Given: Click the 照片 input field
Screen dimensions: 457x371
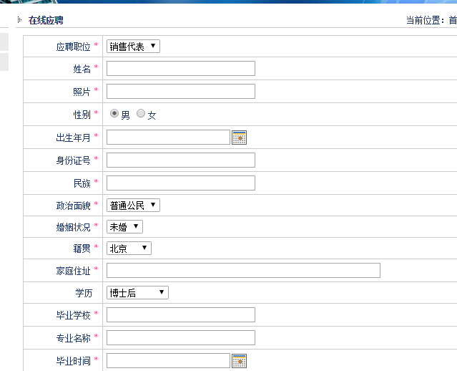Looking at the screenshot, I should 180,91.
